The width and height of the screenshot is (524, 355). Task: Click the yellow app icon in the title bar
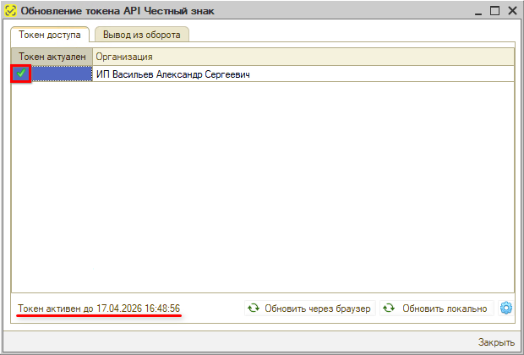coord(9,11)
